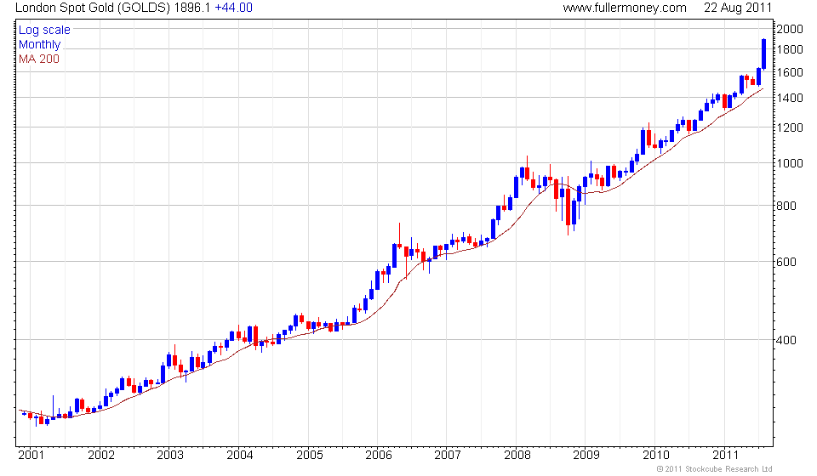Screen dimensions: 817x476
Task: Click the 2000 price axis label
Action: click(790, 29)
